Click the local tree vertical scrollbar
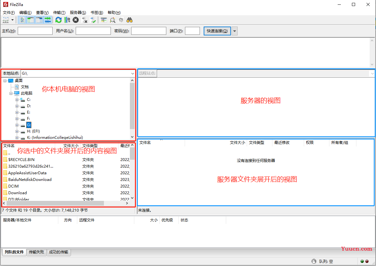 (132, 106)
